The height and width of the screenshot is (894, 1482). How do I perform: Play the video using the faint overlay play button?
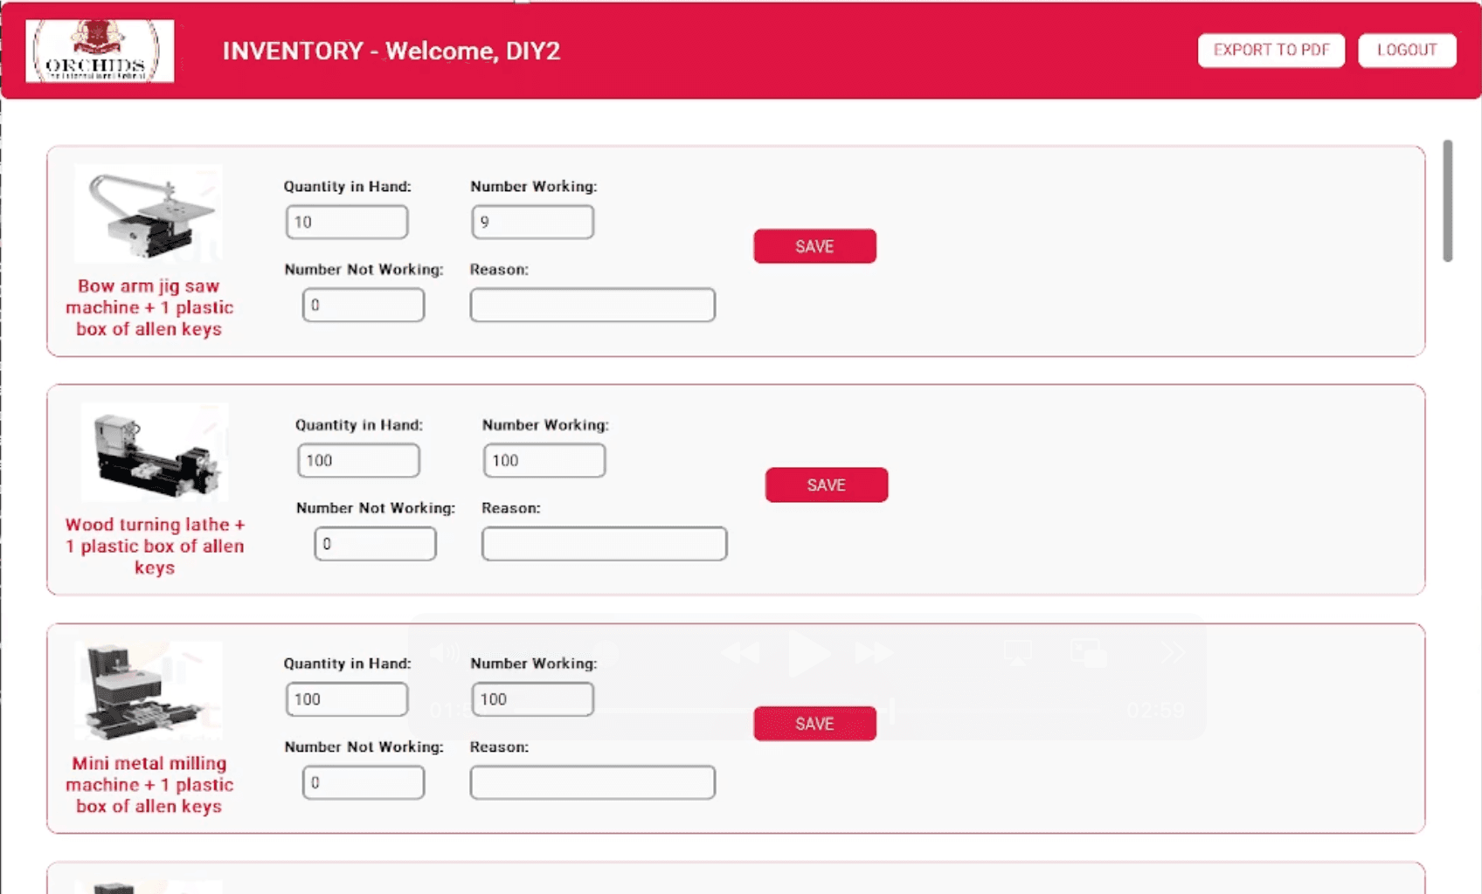[808, 653]
